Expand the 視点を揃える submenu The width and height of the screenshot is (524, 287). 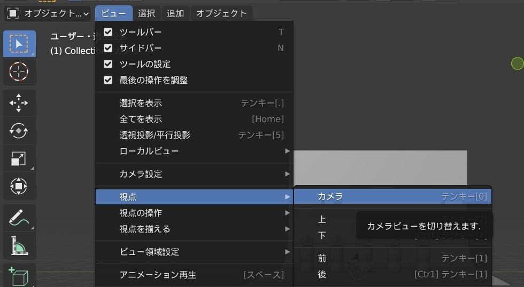pos(195,229)
